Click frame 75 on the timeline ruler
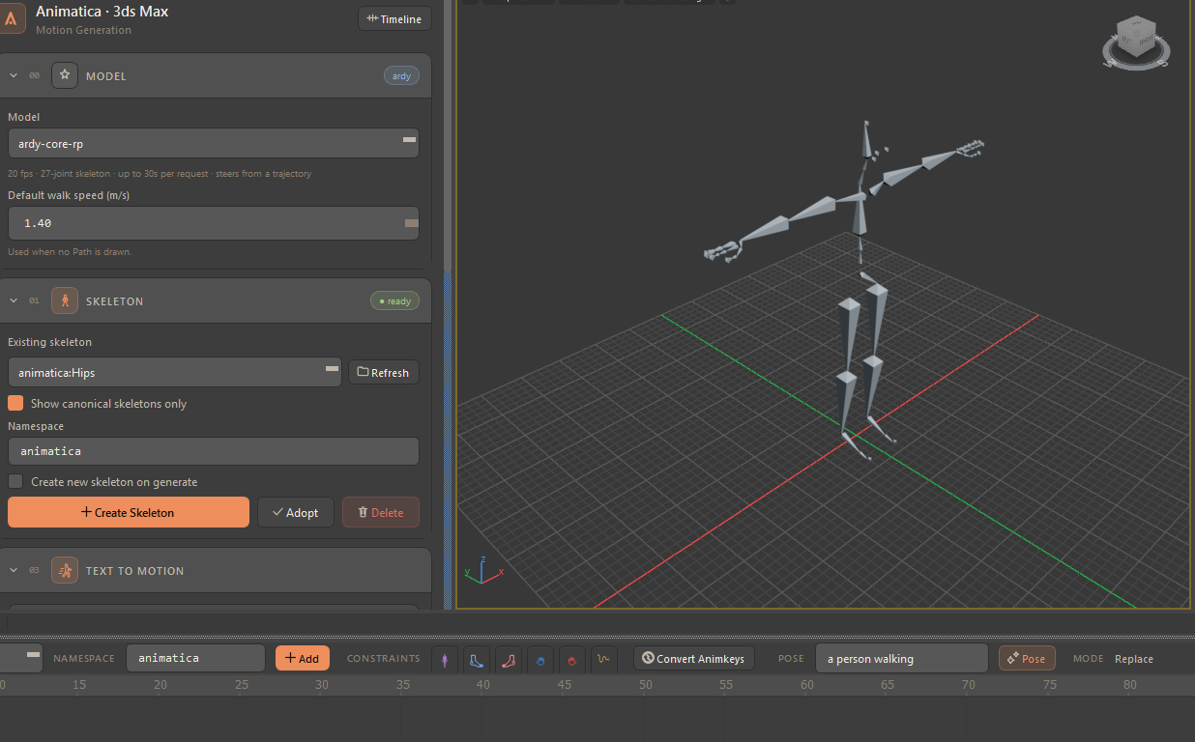The width and height of the screenshot is (1195, 742). tap(1049, 685)
